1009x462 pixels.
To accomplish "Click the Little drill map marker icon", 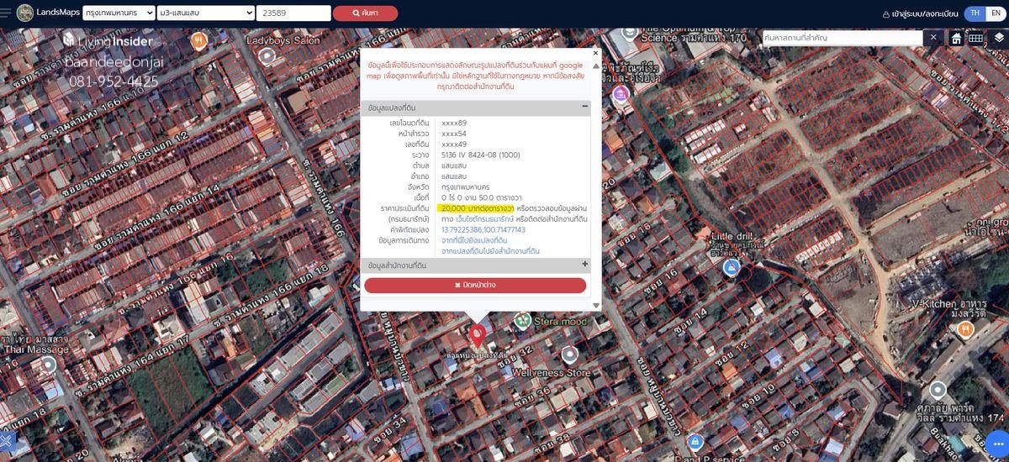I will [732, 267].
